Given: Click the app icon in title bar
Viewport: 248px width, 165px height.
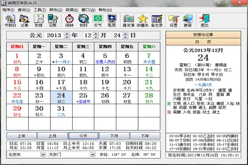Looking at the screenshot, I should point(4,3).
